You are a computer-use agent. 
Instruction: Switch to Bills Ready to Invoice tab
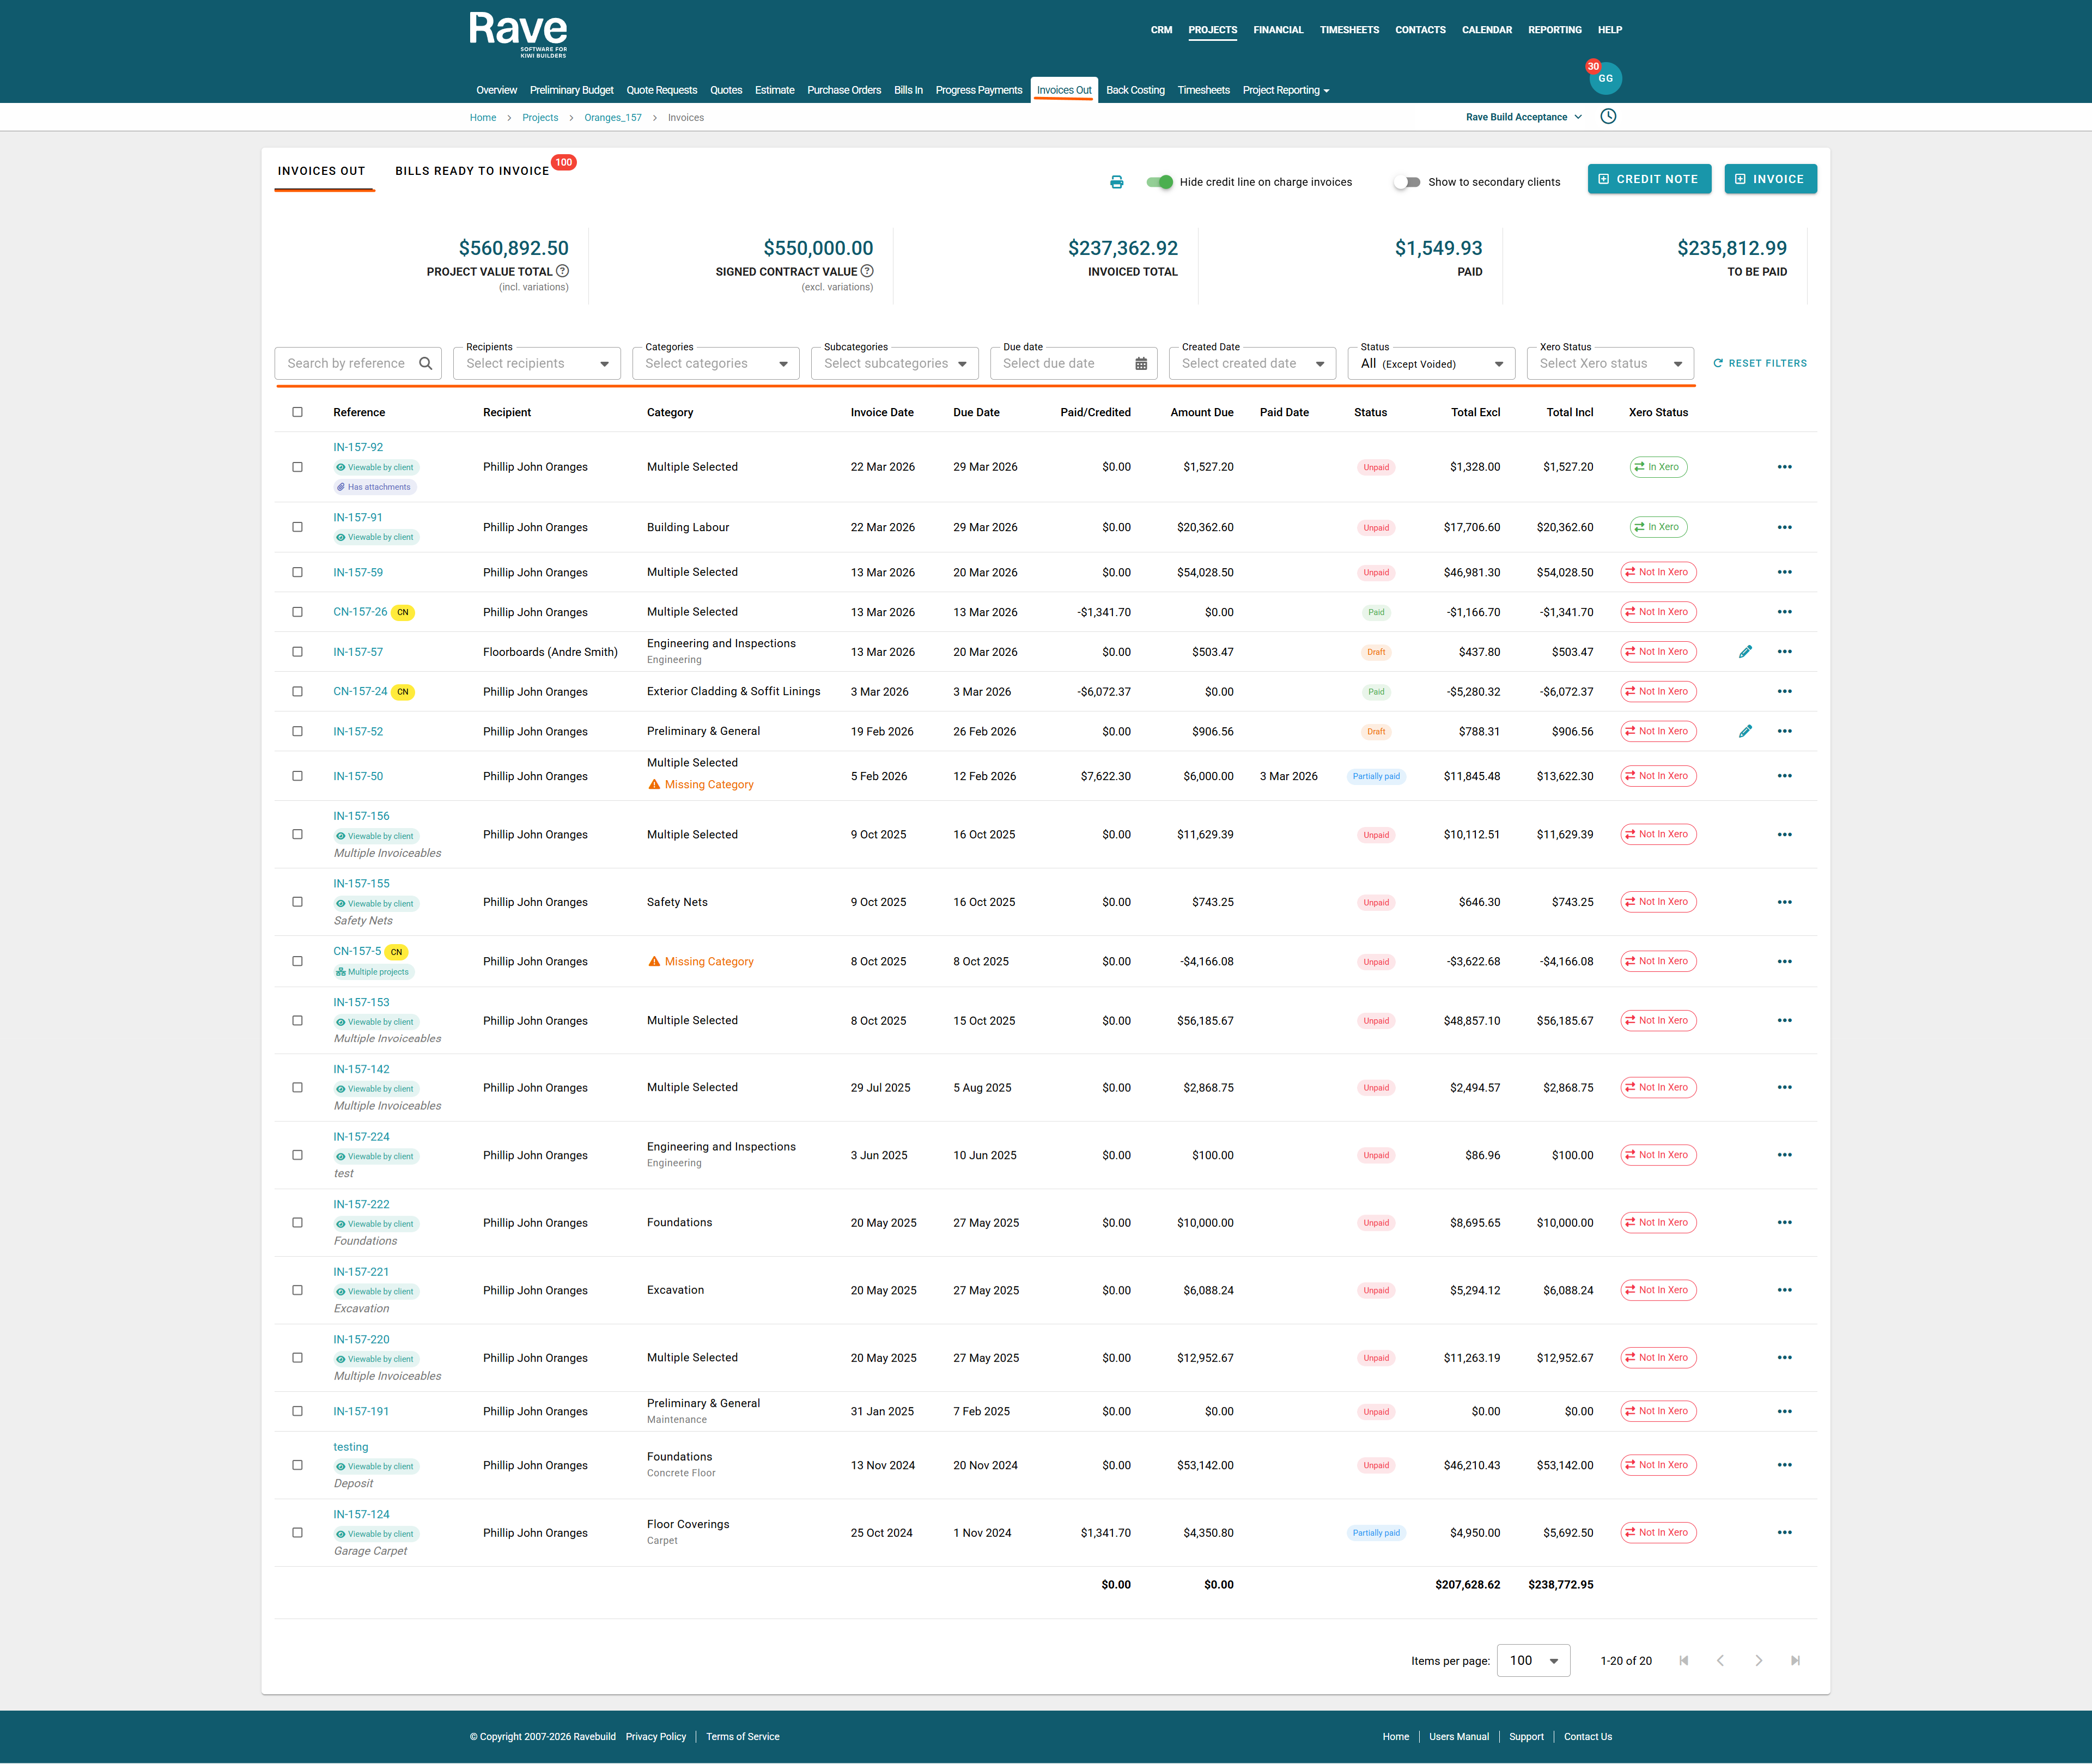[x=472, y=171]
